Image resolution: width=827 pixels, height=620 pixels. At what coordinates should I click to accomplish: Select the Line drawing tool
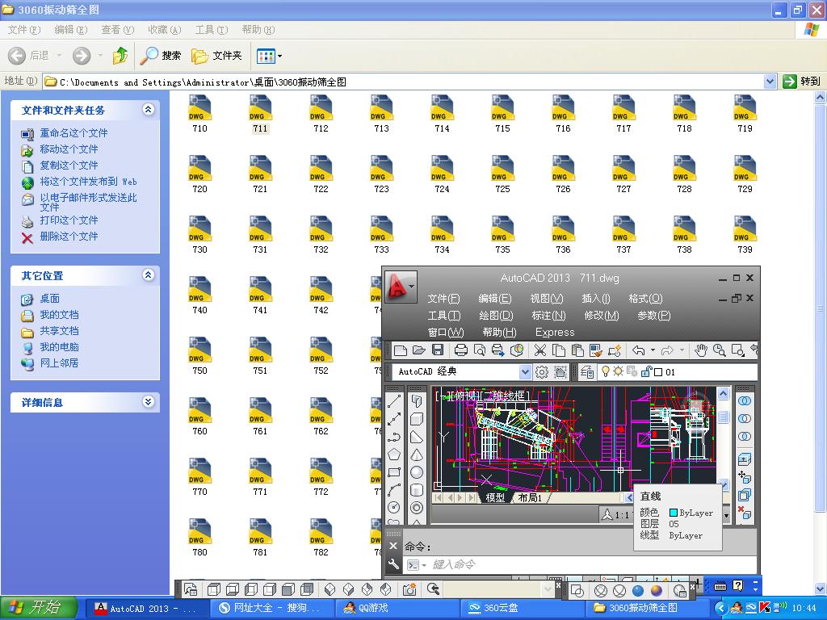[394, 401]
